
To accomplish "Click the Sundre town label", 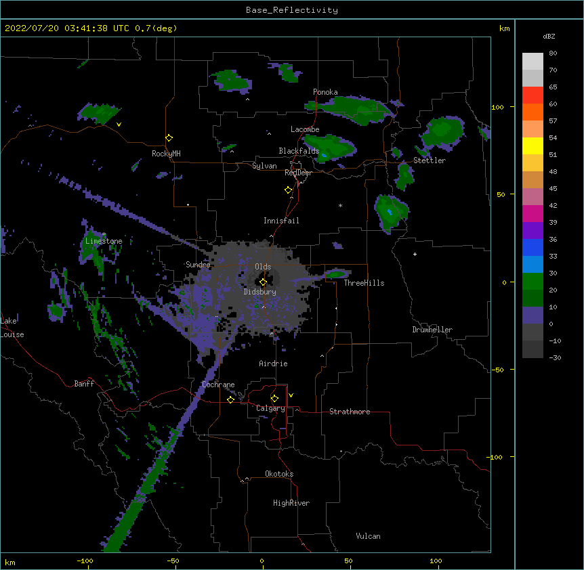I will [198, 265].
